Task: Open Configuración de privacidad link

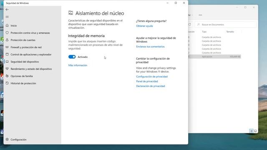Action: [x=152, y=77]
